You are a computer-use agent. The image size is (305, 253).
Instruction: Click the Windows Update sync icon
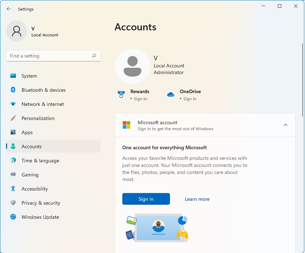(13, 217)
